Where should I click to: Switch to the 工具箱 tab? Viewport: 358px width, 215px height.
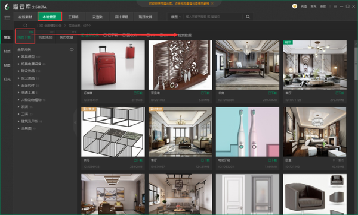(x=73, y=17)
